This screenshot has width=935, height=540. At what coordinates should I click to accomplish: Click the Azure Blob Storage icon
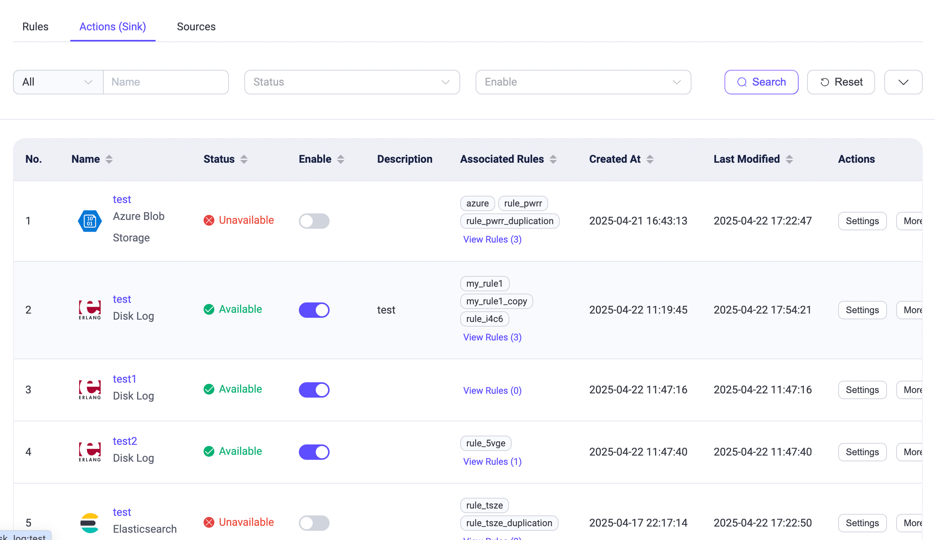pyautogui.click(x=90, y=221)
